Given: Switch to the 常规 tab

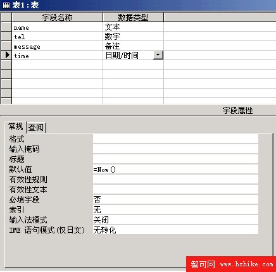Looking at the screenshot, I should (16, 127).
